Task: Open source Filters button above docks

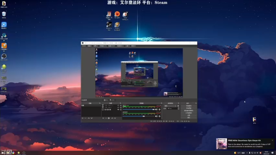Action: pos(112,100)
